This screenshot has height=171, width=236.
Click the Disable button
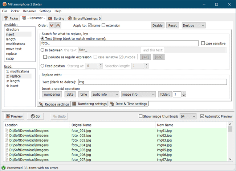tap(158, 25)
